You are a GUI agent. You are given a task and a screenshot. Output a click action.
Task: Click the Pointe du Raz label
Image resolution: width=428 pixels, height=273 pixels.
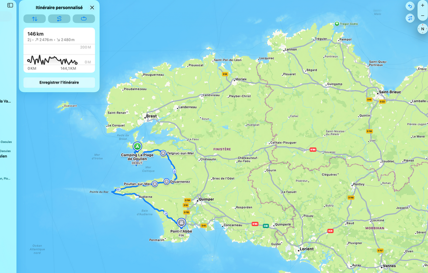click(99, 192)
